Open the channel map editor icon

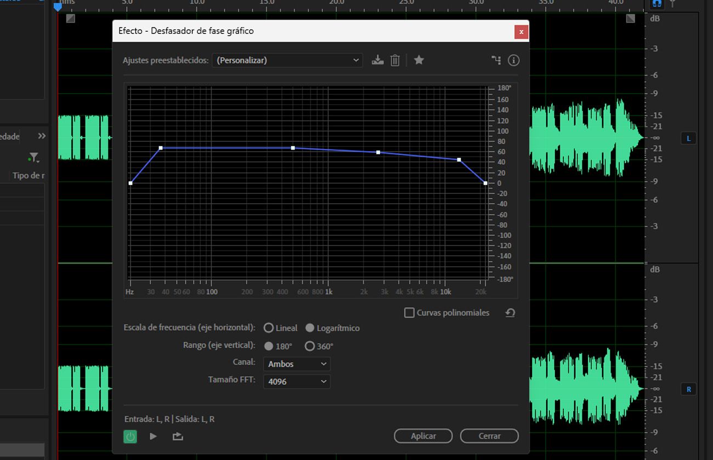[496, 60]
